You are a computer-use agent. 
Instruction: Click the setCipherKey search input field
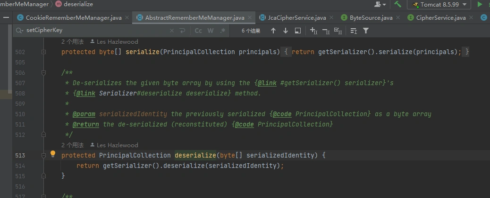[94, 31]
